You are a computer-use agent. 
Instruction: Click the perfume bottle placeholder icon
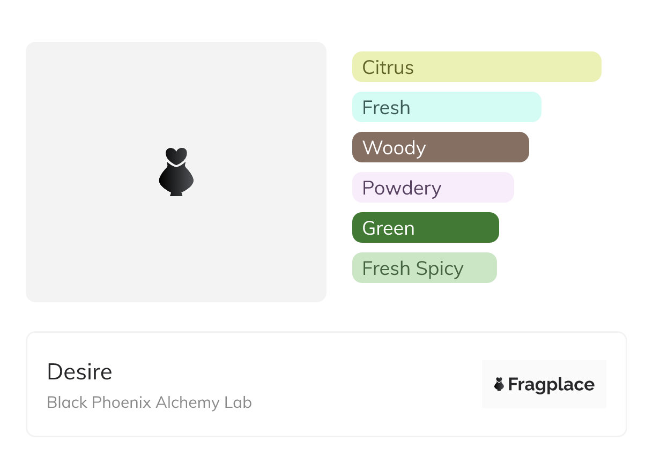176,171
